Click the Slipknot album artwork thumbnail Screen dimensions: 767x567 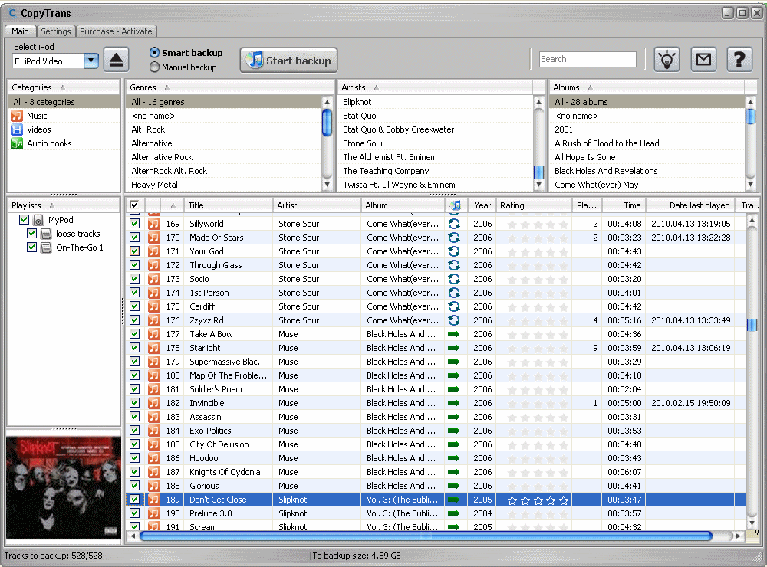64,488
